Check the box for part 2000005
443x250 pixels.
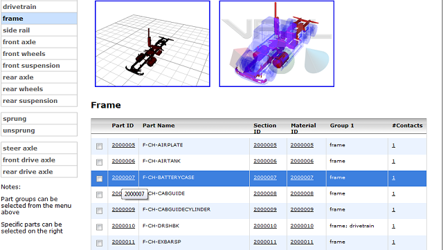(x=99, y=146)
